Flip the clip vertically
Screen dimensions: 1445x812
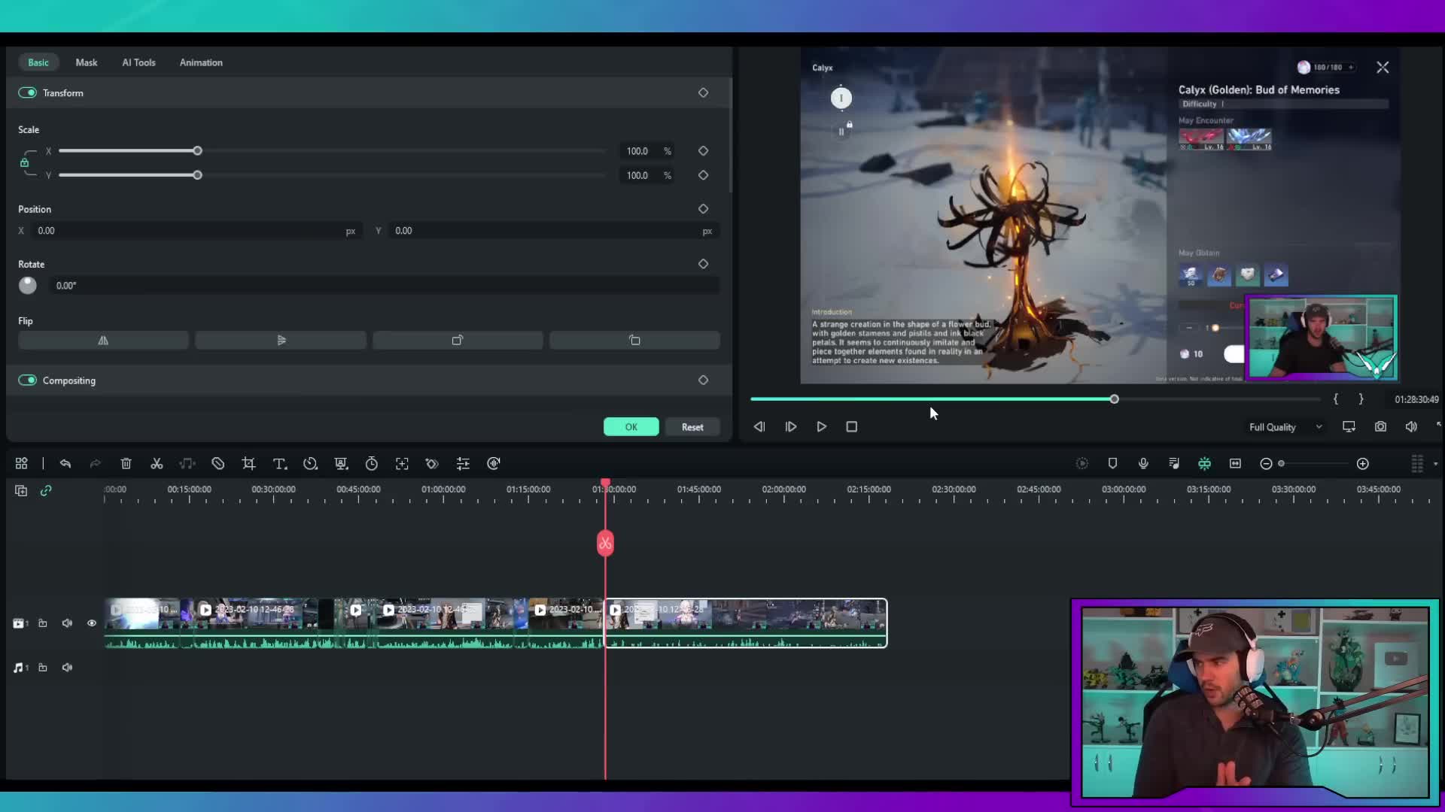tap(281, 341)
